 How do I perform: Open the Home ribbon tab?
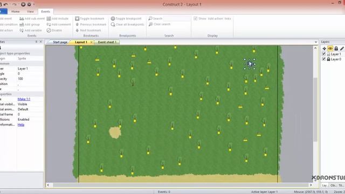point(16,11)
